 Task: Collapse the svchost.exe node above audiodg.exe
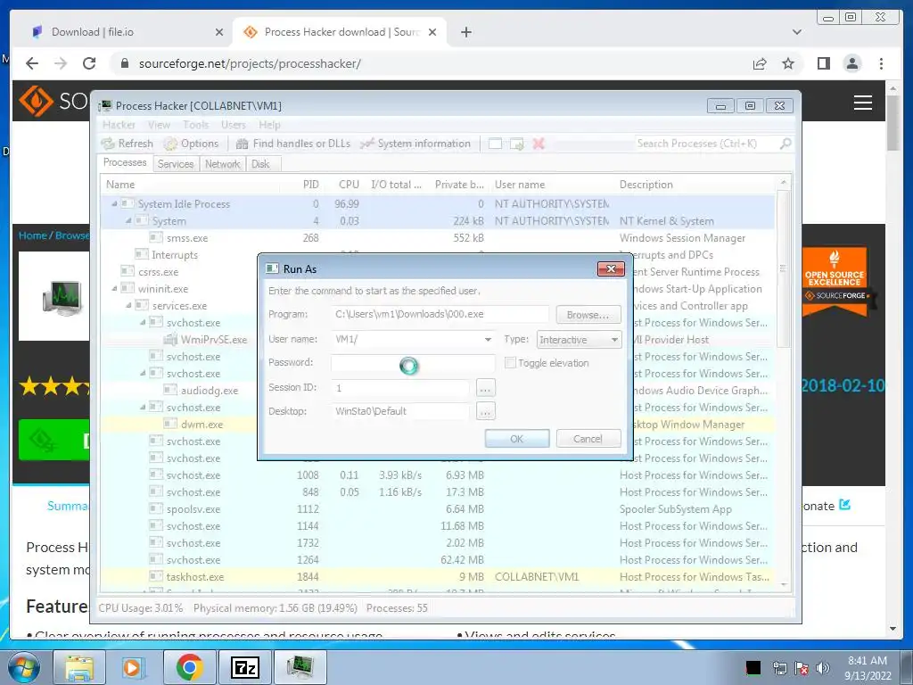click(x=144, y=373)
